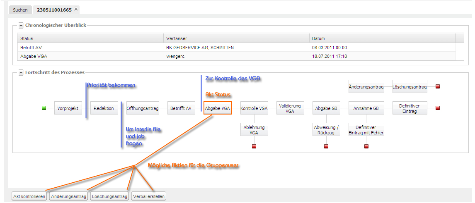Click the Änderungsantrag button at bottom
The image size is (475, 203).
69,196
